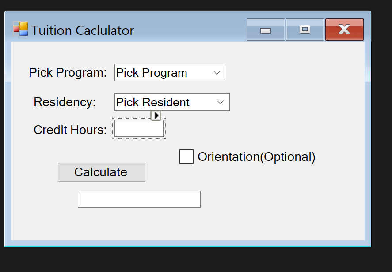This screenshot has width=392, height=272.
Task: Select the "Pick Program:" label
Action: click(x=68, y=73)
